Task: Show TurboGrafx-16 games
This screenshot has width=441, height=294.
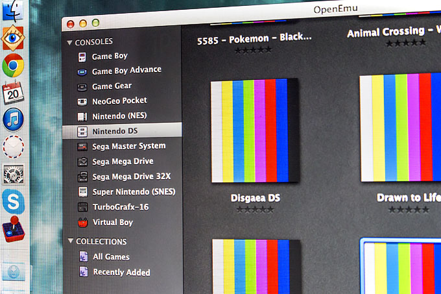Action: pyautogui.click(x=122, y=207)
